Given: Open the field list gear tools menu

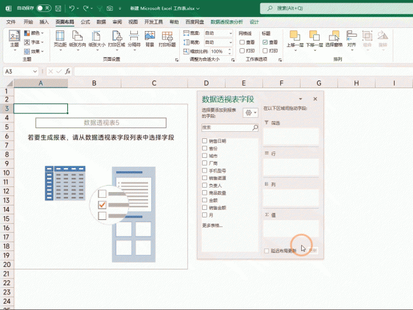Looking at the screenshot, I should click(250, 113).
